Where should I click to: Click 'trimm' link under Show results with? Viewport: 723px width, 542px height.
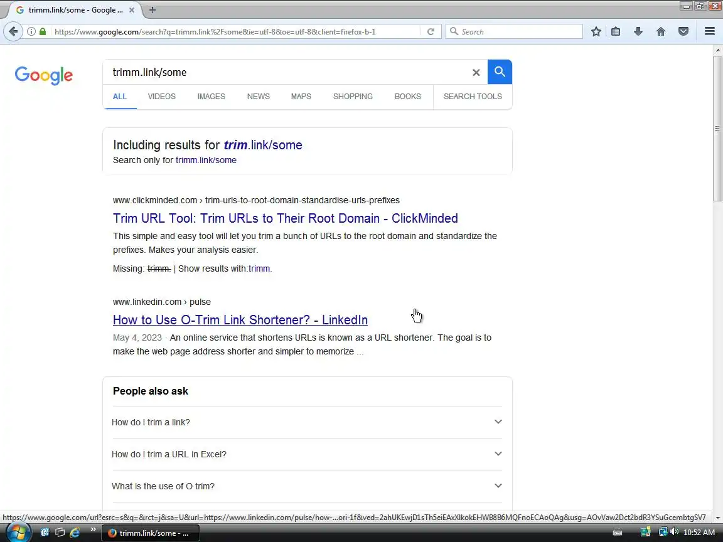259,268
